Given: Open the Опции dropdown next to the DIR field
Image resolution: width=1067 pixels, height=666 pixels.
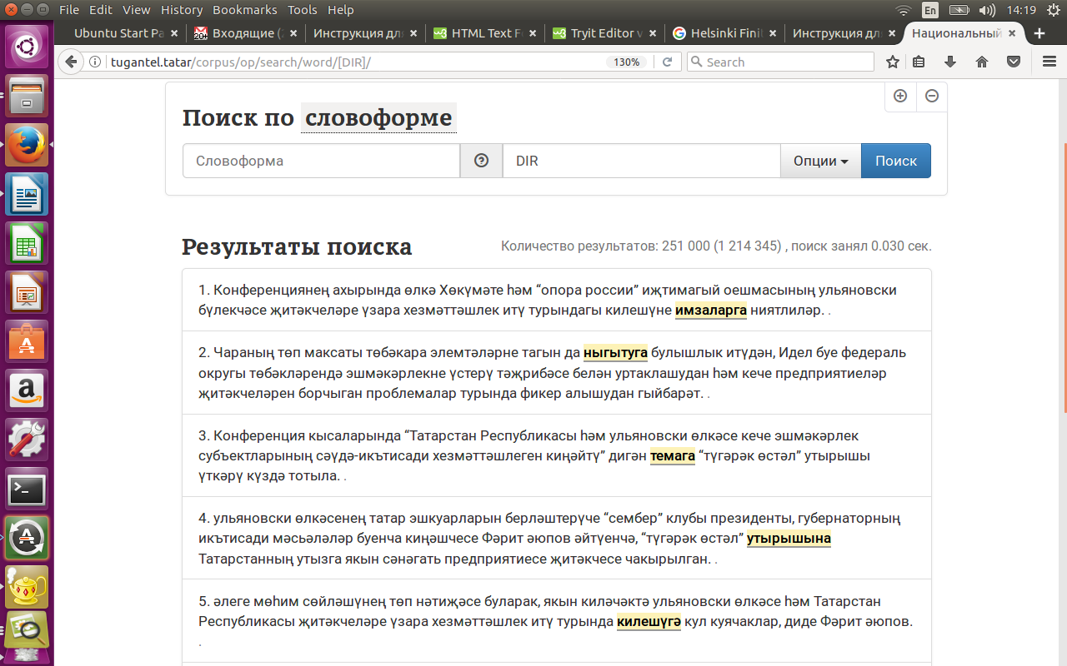Looking at the screenshot, I should (820, 161).
